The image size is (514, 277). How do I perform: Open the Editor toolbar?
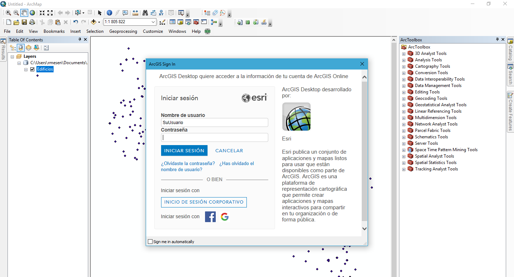pyautogui.click(x=162, y=22)
